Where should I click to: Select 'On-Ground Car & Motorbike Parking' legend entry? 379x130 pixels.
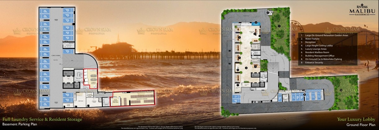323,59
